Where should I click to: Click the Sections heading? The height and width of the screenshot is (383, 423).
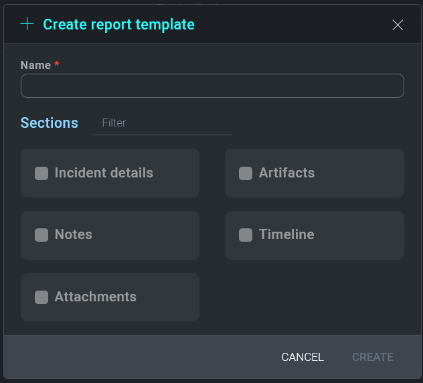[x=50, y=123]
